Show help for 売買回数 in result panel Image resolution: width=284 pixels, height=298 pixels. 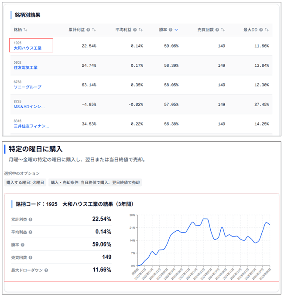31,258
